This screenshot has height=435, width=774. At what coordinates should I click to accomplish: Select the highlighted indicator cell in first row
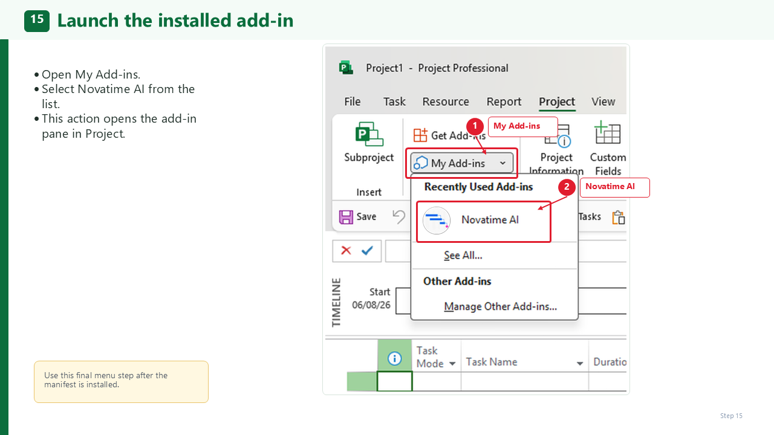pos(394,381)
